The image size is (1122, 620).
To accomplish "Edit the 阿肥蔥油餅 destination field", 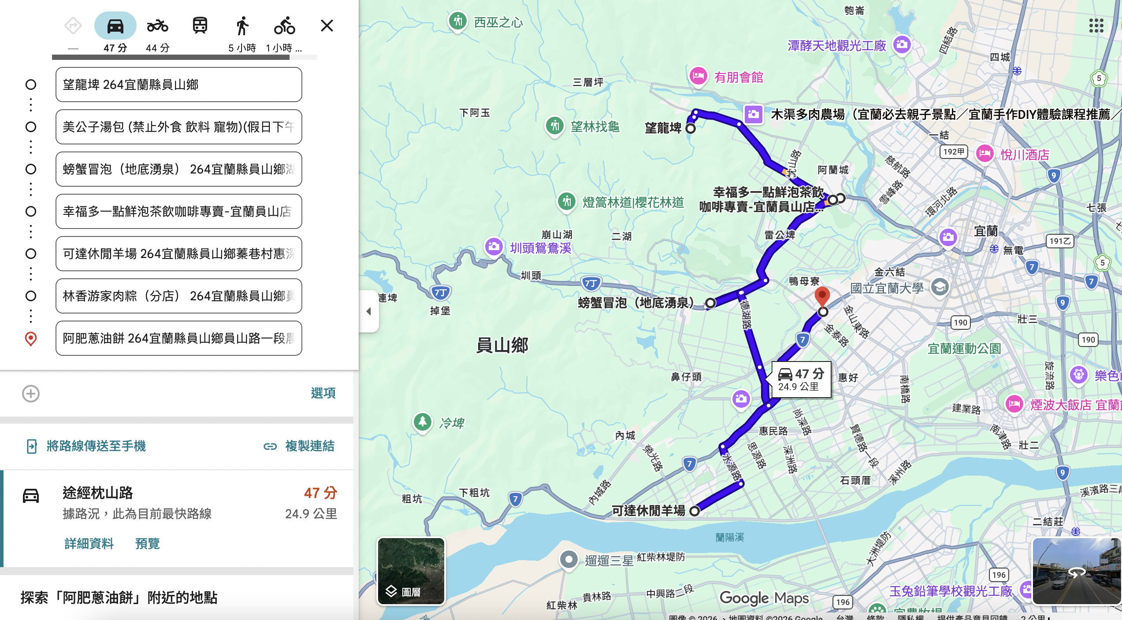I will [178, 338].
